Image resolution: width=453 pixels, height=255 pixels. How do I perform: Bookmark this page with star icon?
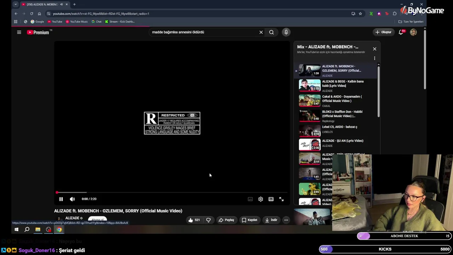click(x=360, y=13)
